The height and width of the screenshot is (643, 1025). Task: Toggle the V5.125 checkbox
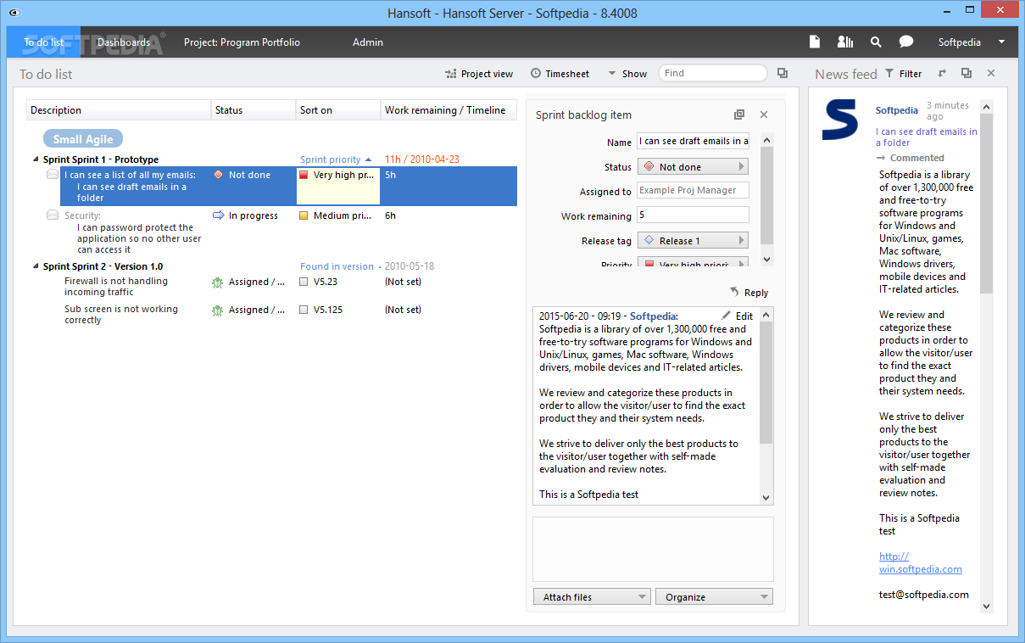pos(304,310)
